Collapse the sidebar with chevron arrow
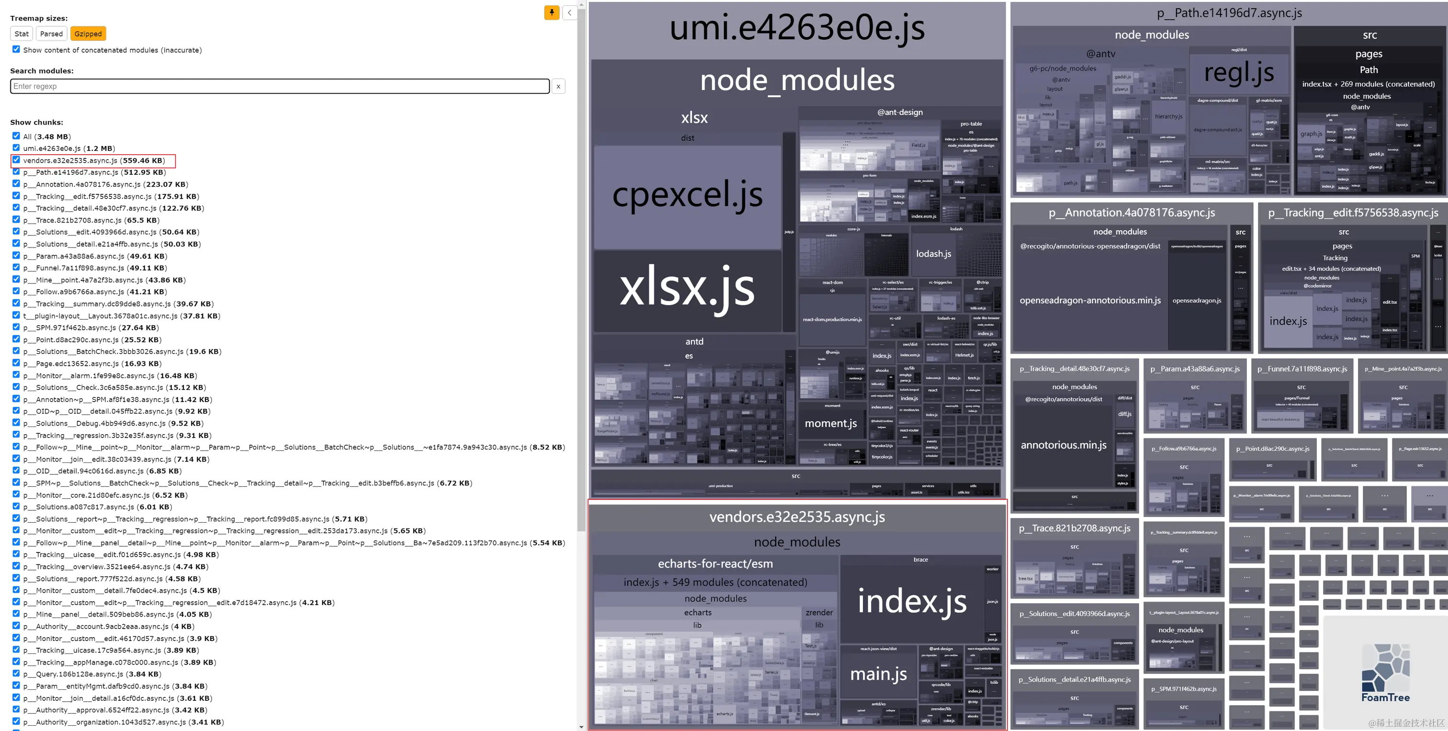The width and height of the screenshot is (1448, 731). (x=569, y=12)
